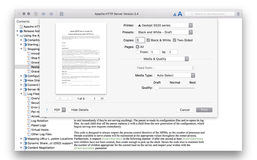Click the Other Log Files page icon
Viewport: 257px width, 160px height.
click(x=29, y=134)
